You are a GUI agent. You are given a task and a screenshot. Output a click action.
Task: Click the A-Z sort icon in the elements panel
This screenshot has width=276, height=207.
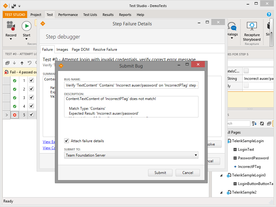254,124
